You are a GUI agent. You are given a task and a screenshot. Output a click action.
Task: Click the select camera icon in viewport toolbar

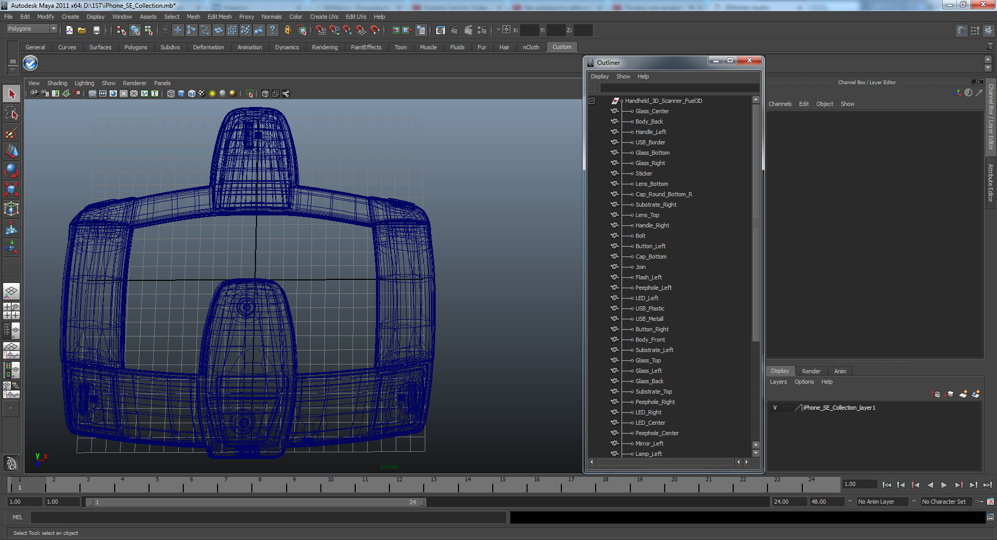tap(34, 93)
